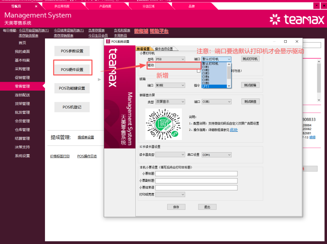Image resolution: width=327 pixels, height=244 pixels.
Task: Switch to the 产品档案 tab
Action: coord(105,6)
